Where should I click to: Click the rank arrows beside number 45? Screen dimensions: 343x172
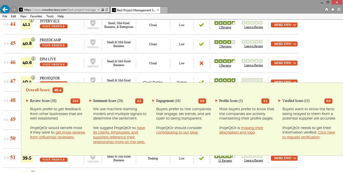(6, 43)
